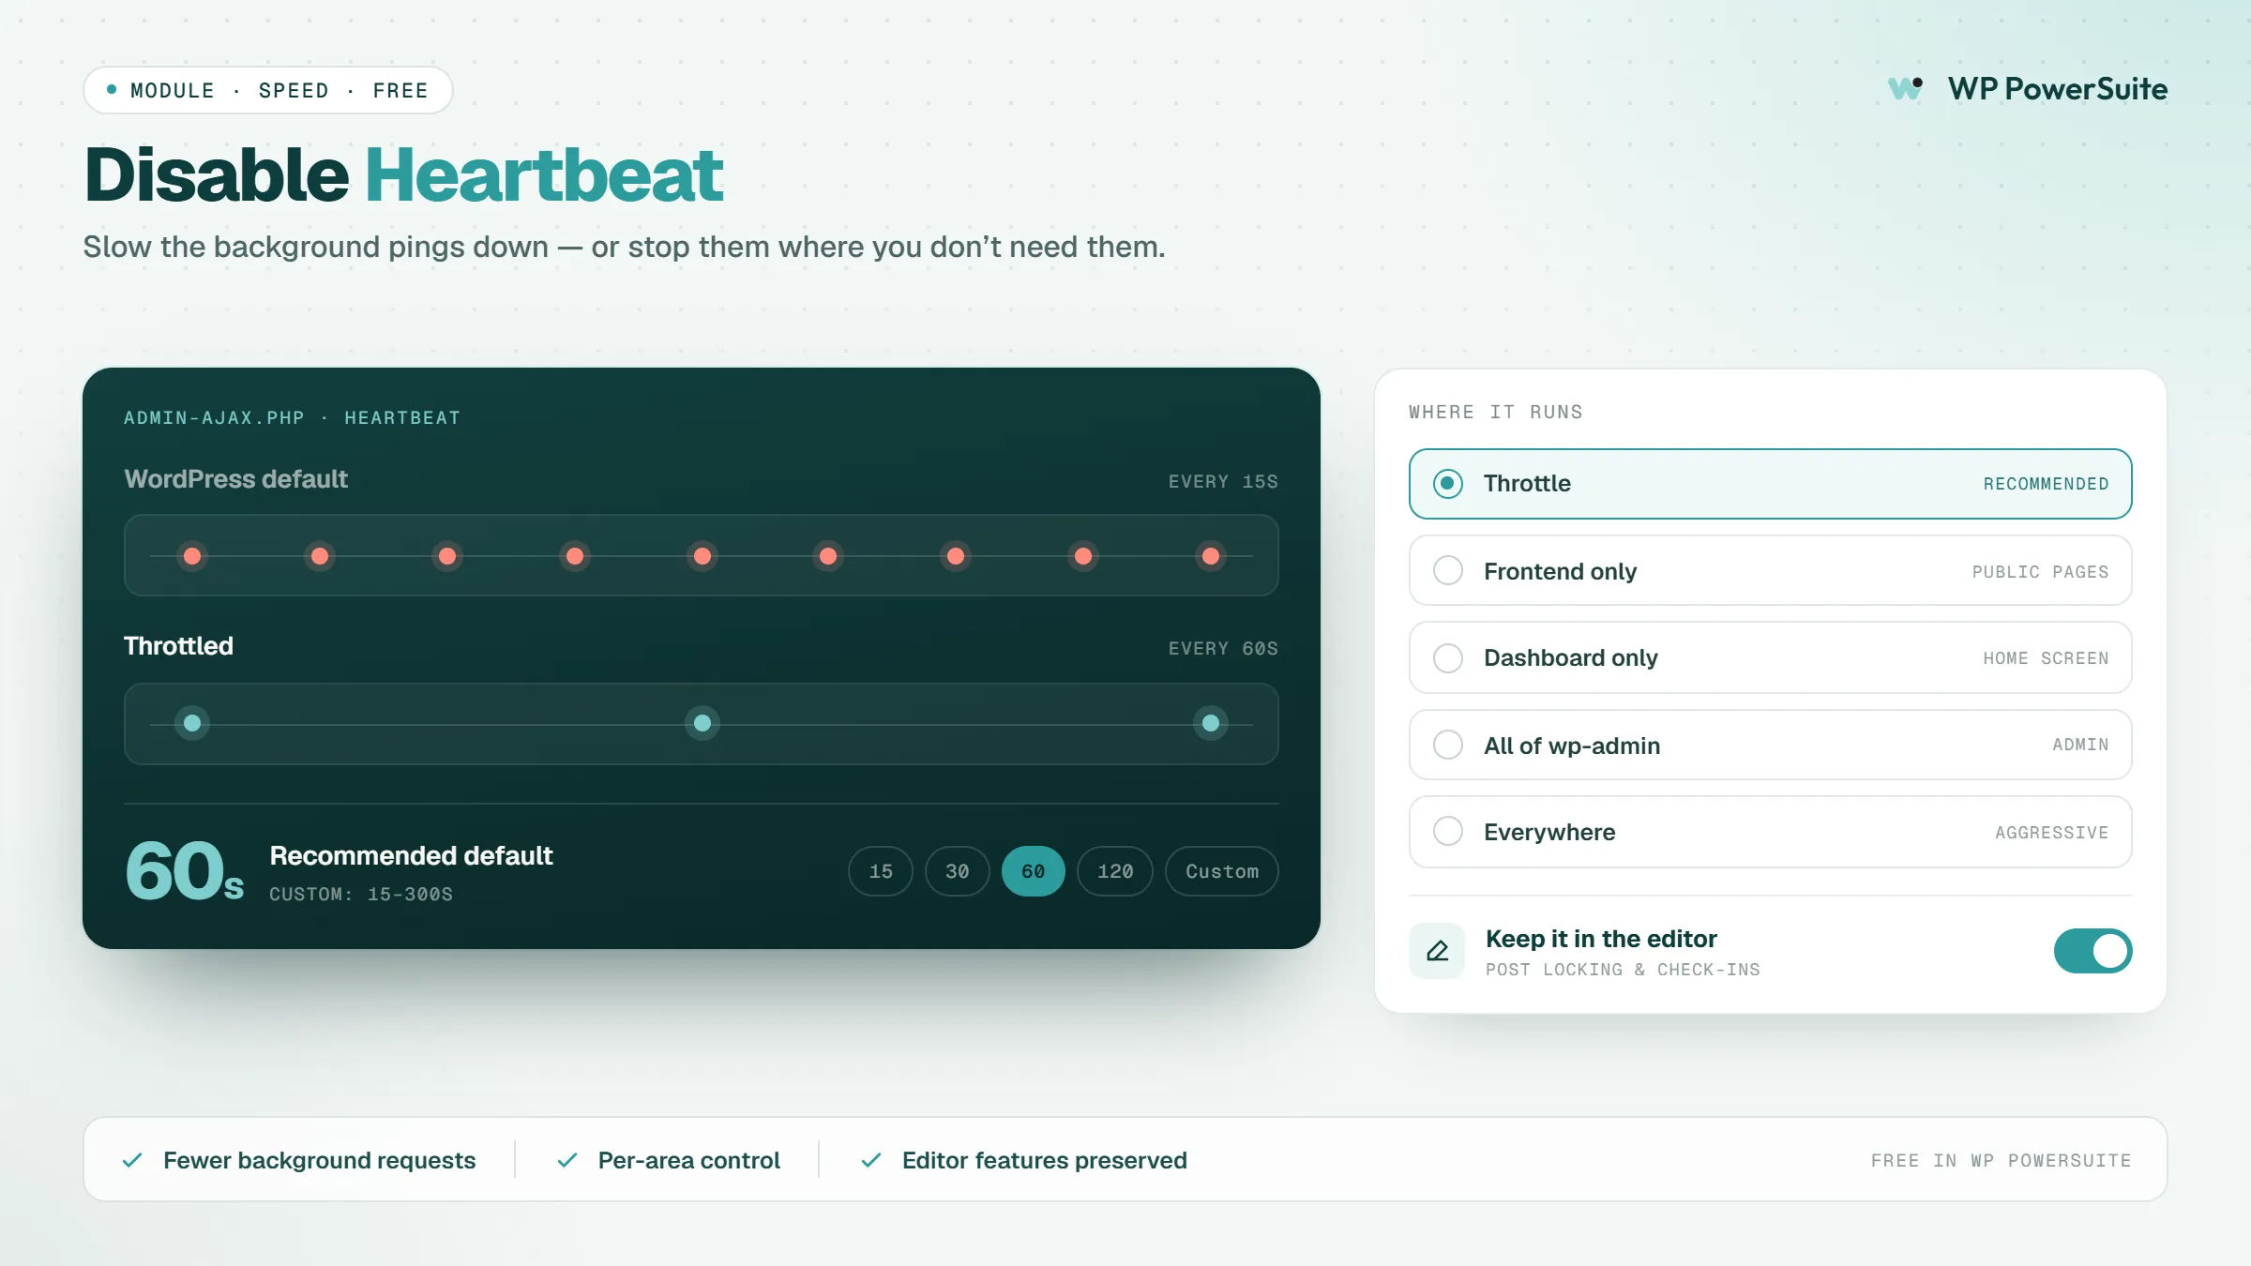Image resolution: width=2251 pixels, height=1266 pixels.
Task: Click the first teal ping on the Throttled timeline
Action: [192, 723]
